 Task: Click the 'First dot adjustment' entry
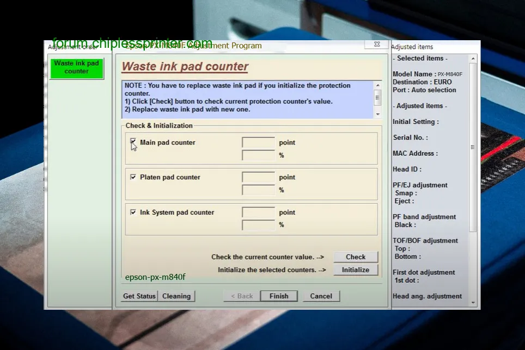424,272
